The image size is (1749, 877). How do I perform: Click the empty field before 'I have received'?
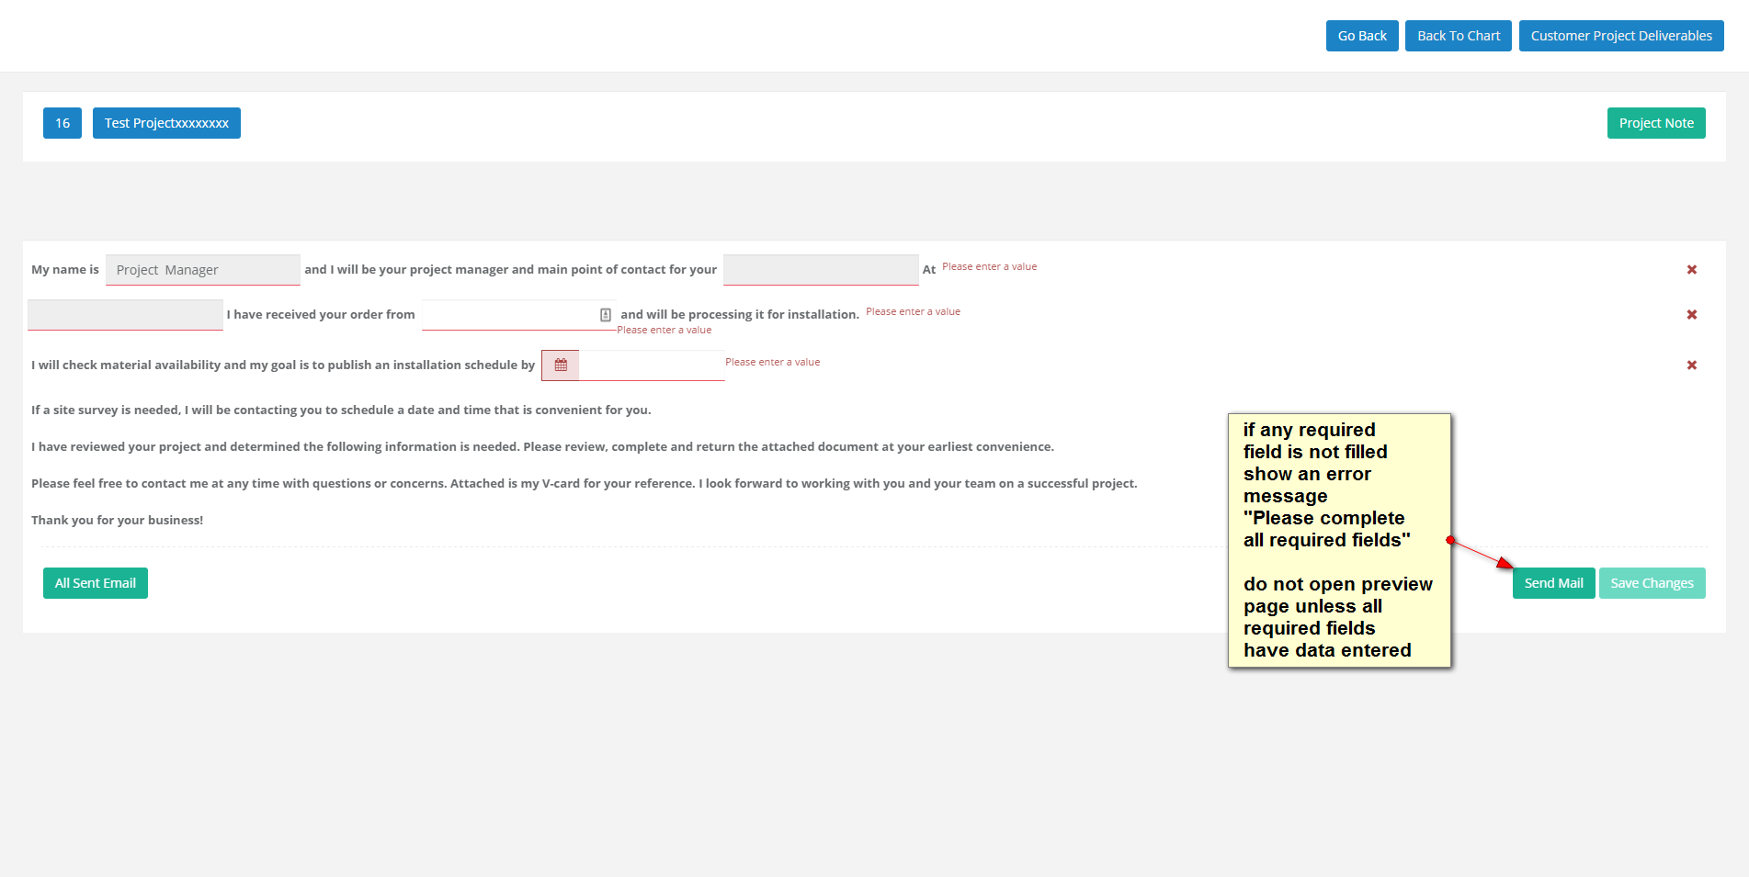coord(125,315)
